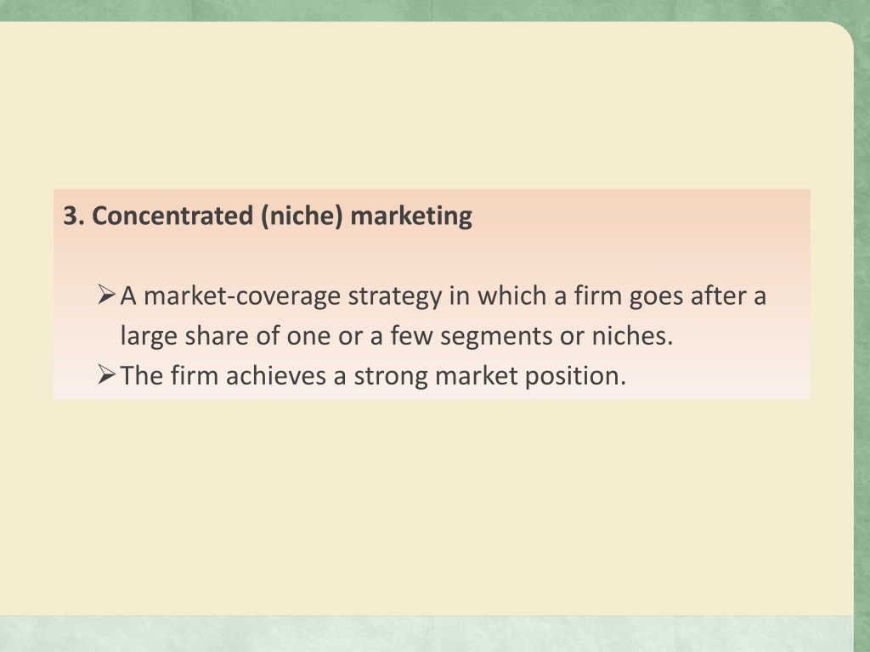Click the word 'strategy' in the first bullet
Screen dimensions: 870x652
coord(394,296)
